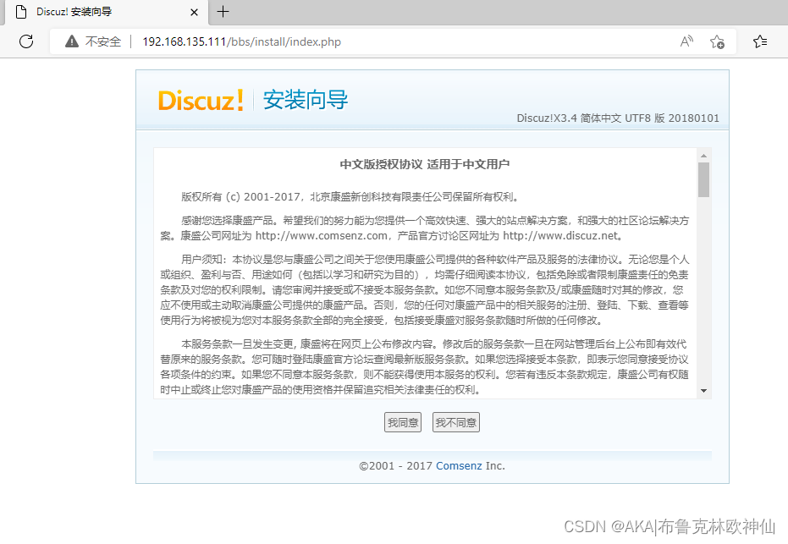
Task: Click the 我不同意 button
Action: pyautogui.click(x=456, y=422)
